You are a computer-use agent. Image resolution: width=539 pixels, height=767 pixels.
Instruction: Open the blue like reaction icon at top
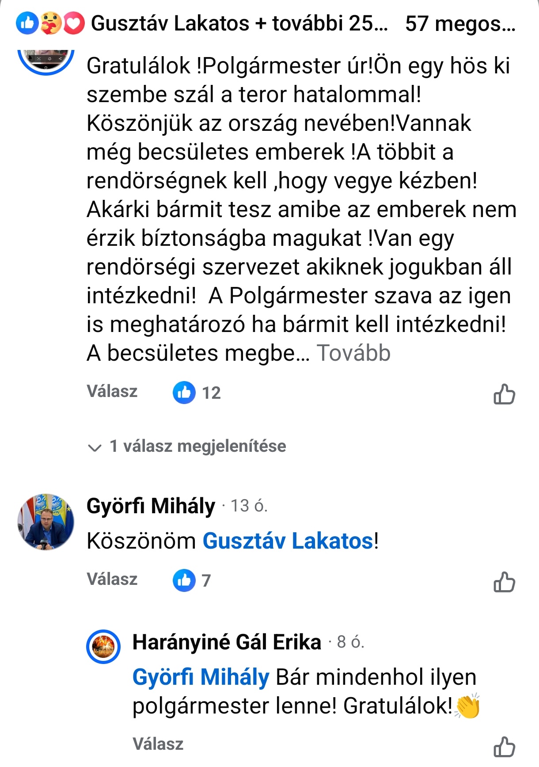[x=27, y=23]
